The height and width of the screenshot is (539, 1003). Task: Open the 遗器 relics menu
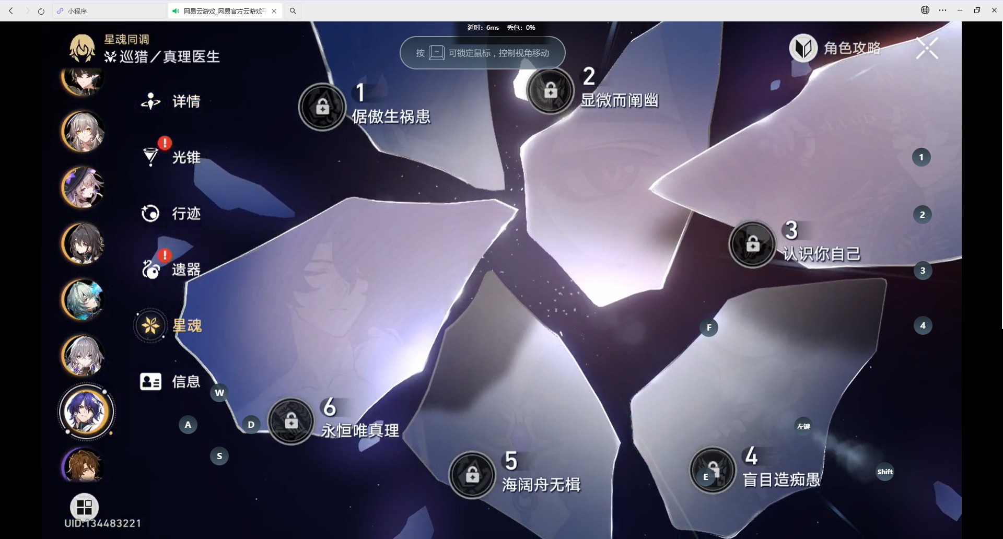pyautogui.click(x=171, y=269)
